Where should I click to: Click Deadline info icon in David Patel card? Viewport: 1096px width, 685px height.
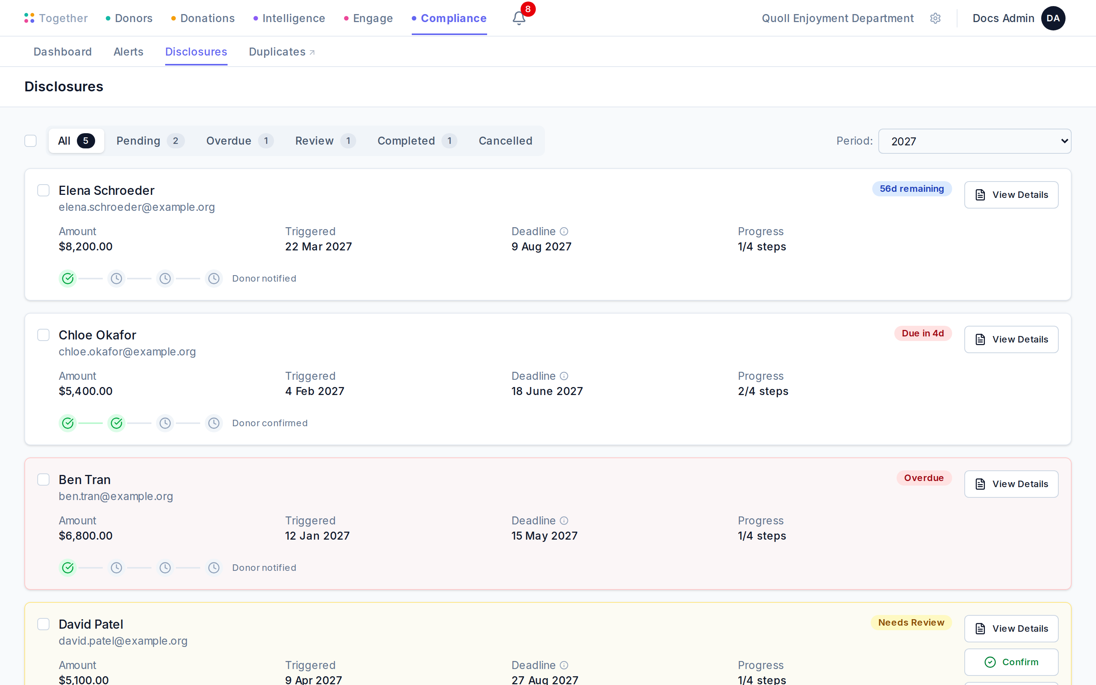tap(564, 665)
